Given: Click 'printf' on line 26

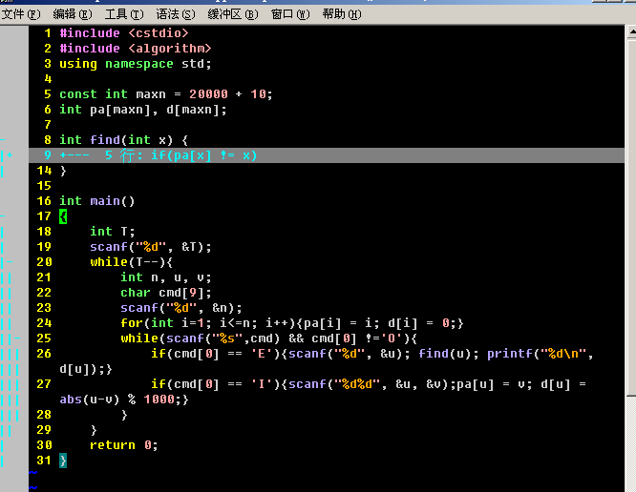Looking at the screenshot, I should [509, 354].
